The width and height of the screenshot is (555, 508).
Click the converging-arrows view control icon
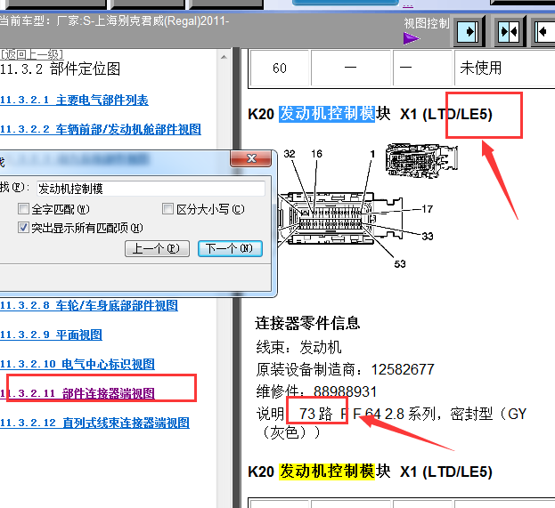pyautogui.click(x=509, y=32)
